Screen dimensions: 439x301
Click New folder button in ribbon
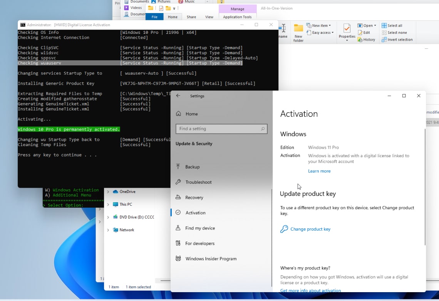(298, 33)
